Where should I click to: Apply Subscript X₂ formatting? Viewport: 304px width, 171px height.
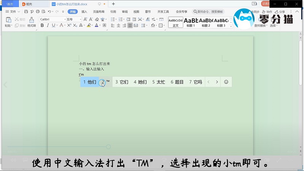(75, 25)
